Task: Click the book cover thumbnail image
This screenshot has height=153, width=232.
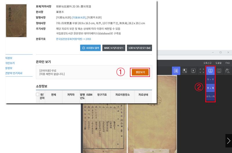Action: coord(16,21)
